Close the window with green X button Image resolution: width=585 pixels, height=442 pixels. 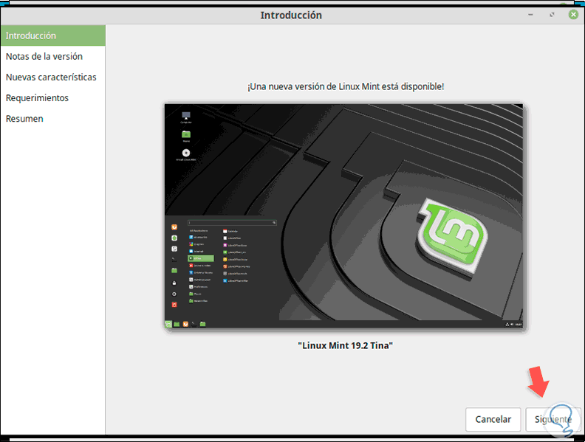[573, 15]
